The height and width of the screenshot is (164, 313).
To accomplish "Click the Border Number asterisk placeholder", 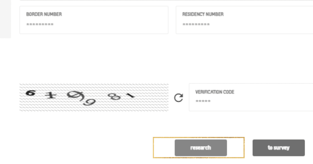I will (40, 25).
